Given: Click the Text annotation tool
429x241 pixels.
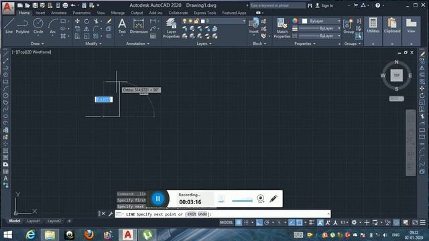Looking at the screenshot, I should click(122, 26).
